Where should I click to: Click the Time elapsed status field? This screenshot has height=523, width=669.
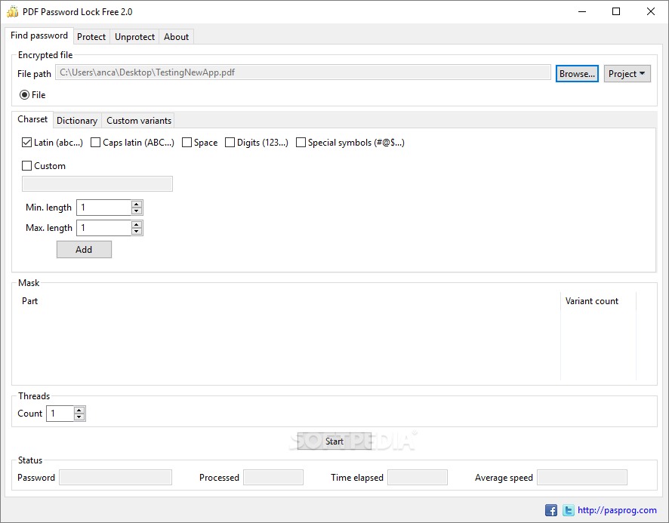coord(418,478)
